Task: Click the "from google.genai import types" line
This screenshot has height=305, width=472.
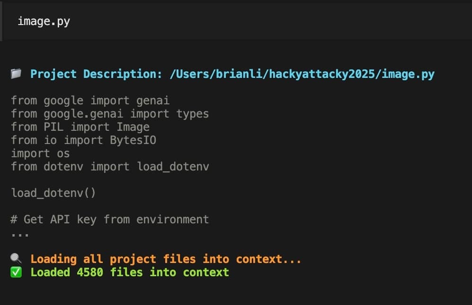Action: [x=110, y=114]
